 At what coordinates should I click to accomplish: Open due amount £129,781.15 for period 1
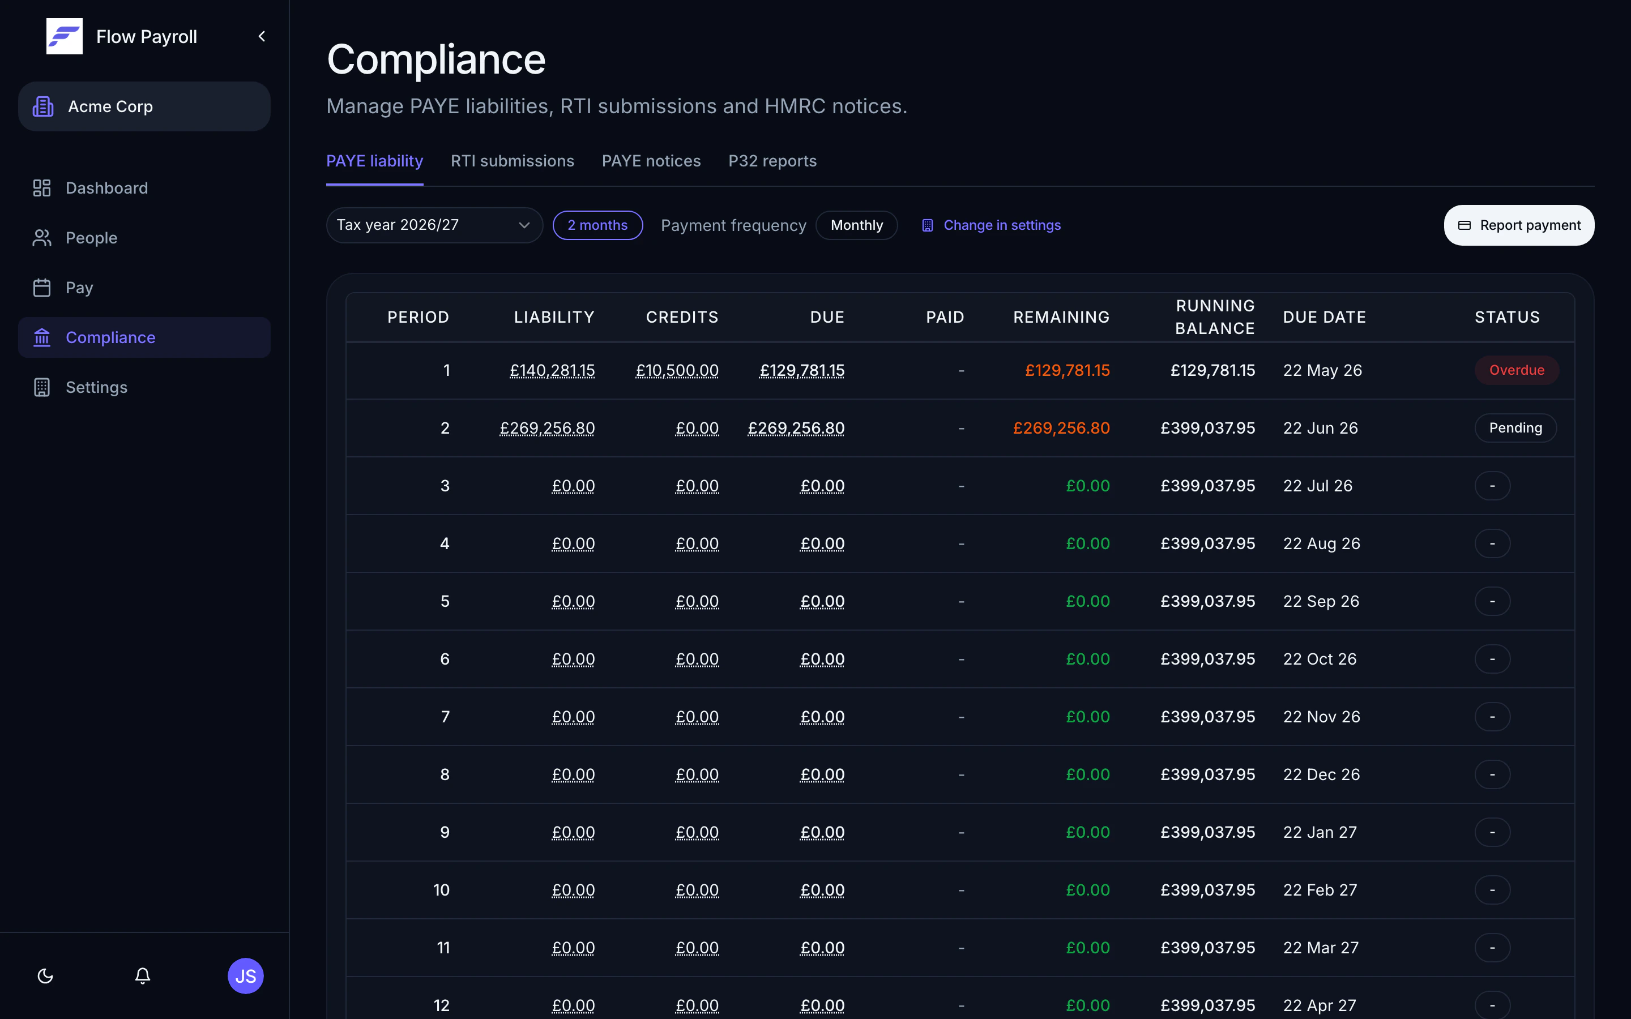tap(802, 370)
